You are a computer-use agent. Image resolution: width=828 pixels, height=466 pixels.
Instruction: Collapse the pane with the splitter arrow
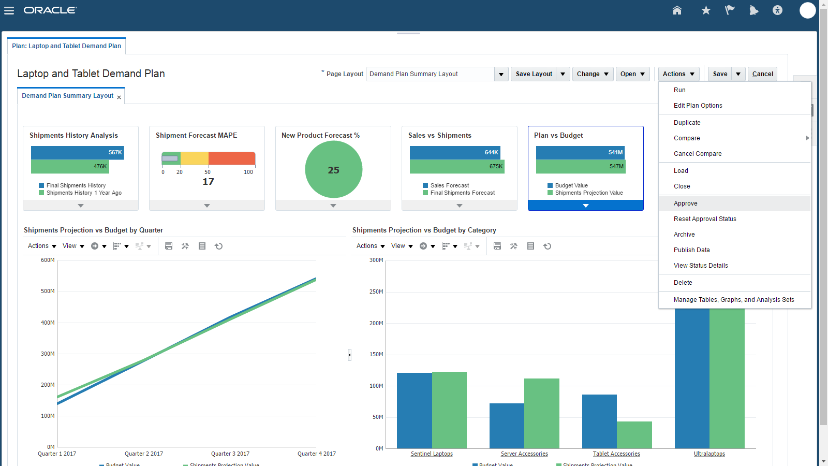349,355
